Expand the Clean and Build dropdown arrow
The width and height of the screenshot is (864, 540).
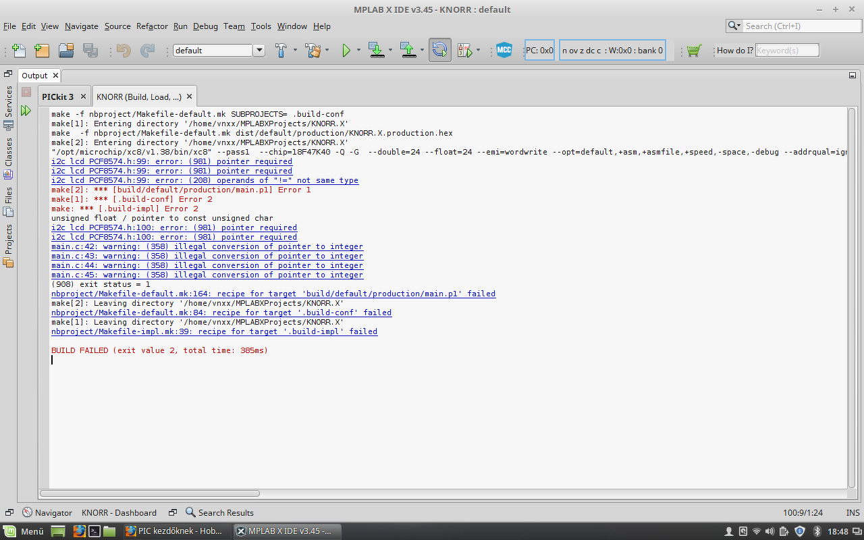pos(327,51)
